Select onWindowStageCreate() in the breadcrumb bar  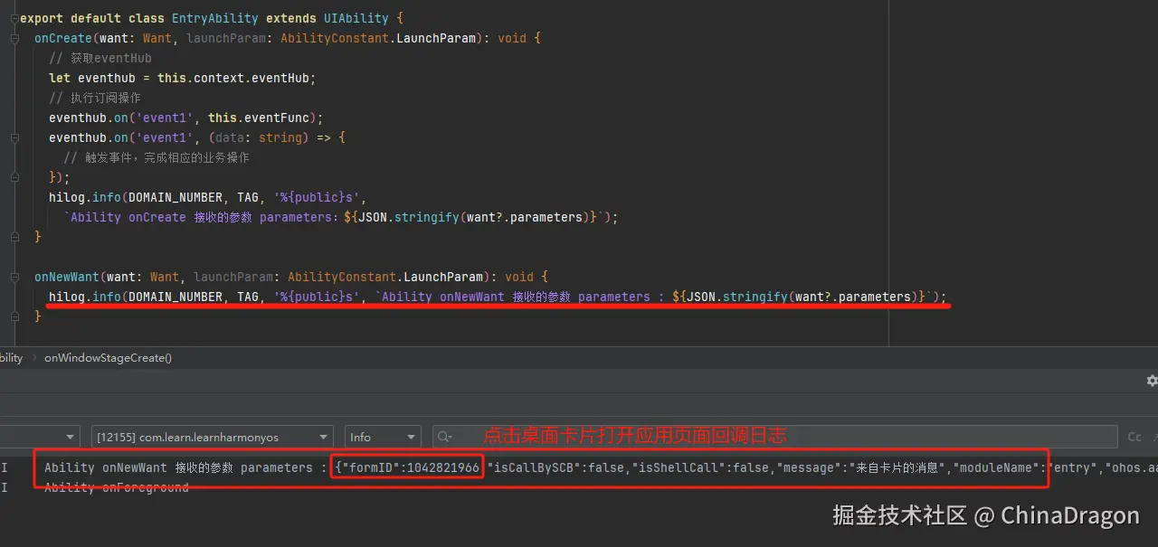(x=108, y=358)
